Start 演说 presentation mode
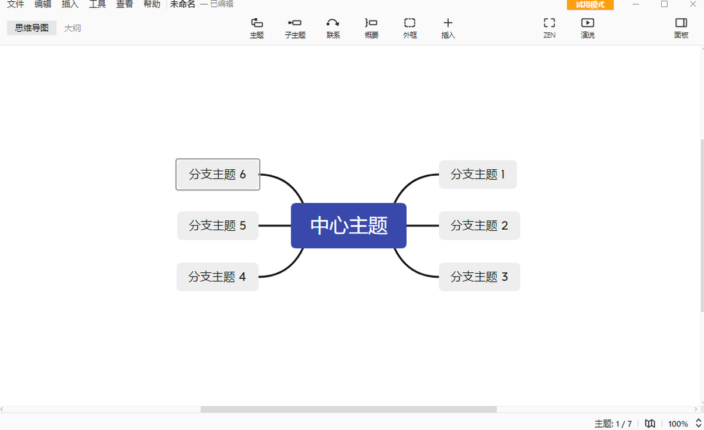The width and height of the screenshot is (704, 430). (587, 28)
